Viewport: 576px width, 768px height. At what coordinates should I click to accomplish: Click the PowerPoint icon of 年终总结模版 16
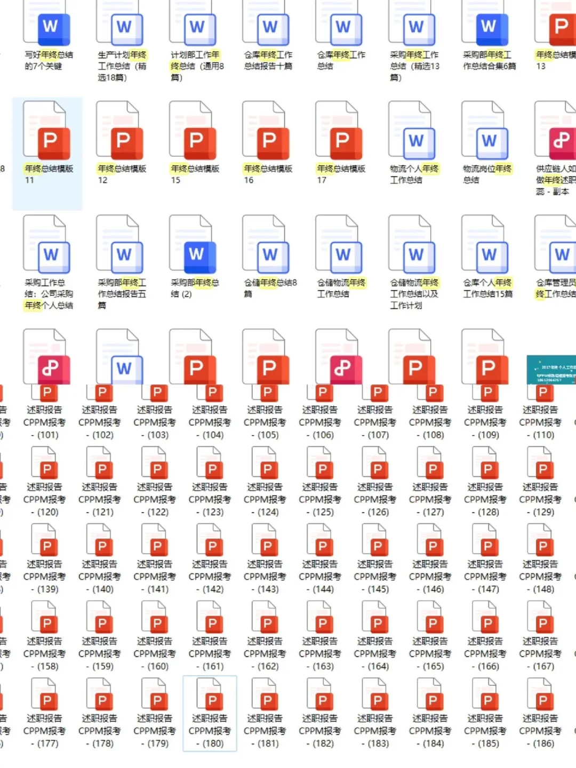[x=266, y=131]
